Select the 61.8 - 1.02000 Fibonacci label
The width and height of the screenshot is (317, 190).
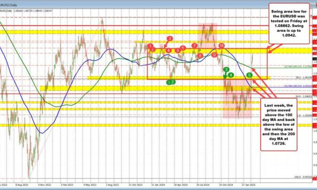click(304, 115)
